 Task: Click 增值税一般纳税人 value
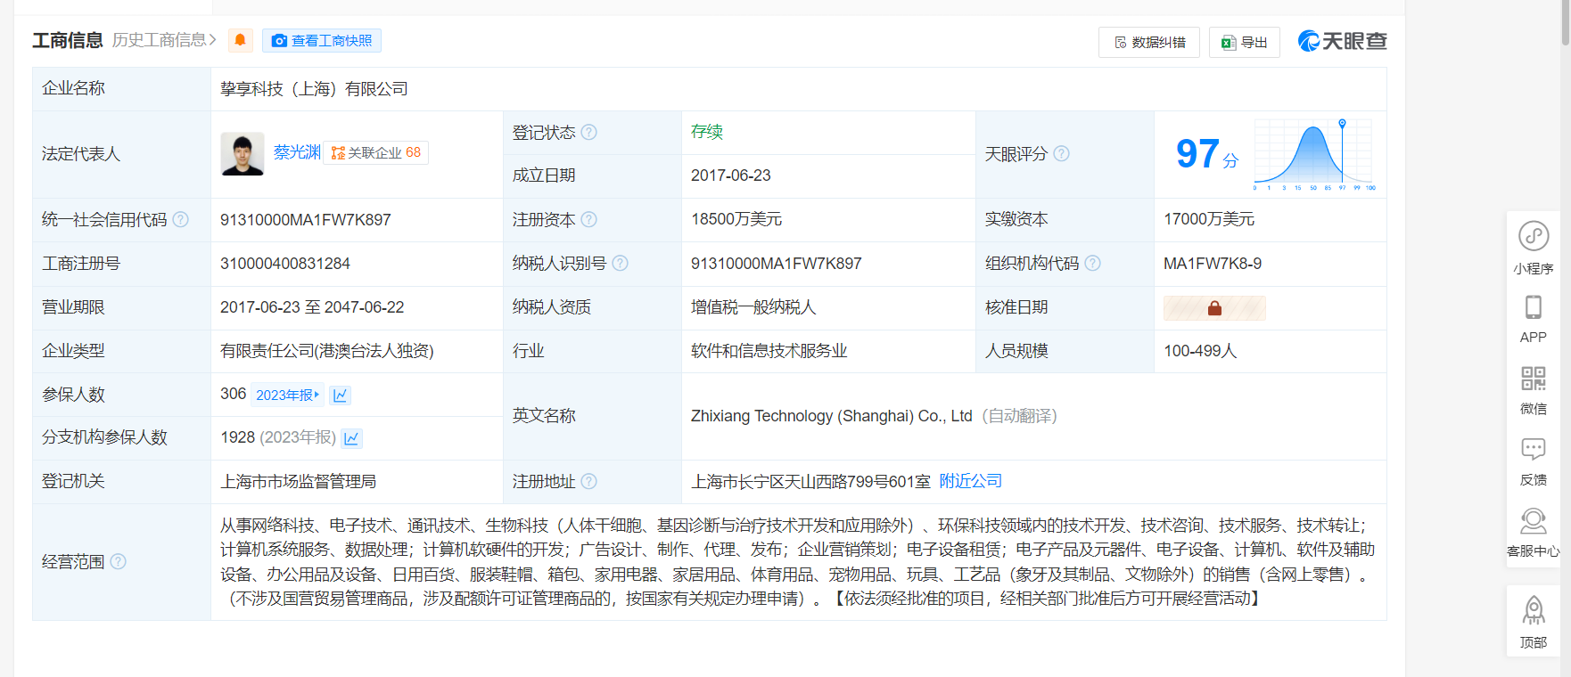[753, 307]
